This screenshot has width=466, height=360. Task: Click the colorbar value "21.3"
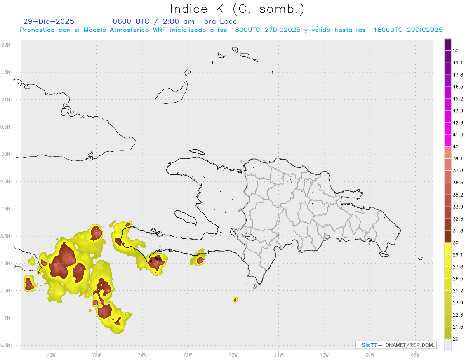[x=458, y=327]
